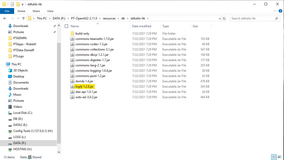The height and width of the screenshot is (160, 284).
Task: Expand the address bar history dropdown
Action: [x=219, y=18]
